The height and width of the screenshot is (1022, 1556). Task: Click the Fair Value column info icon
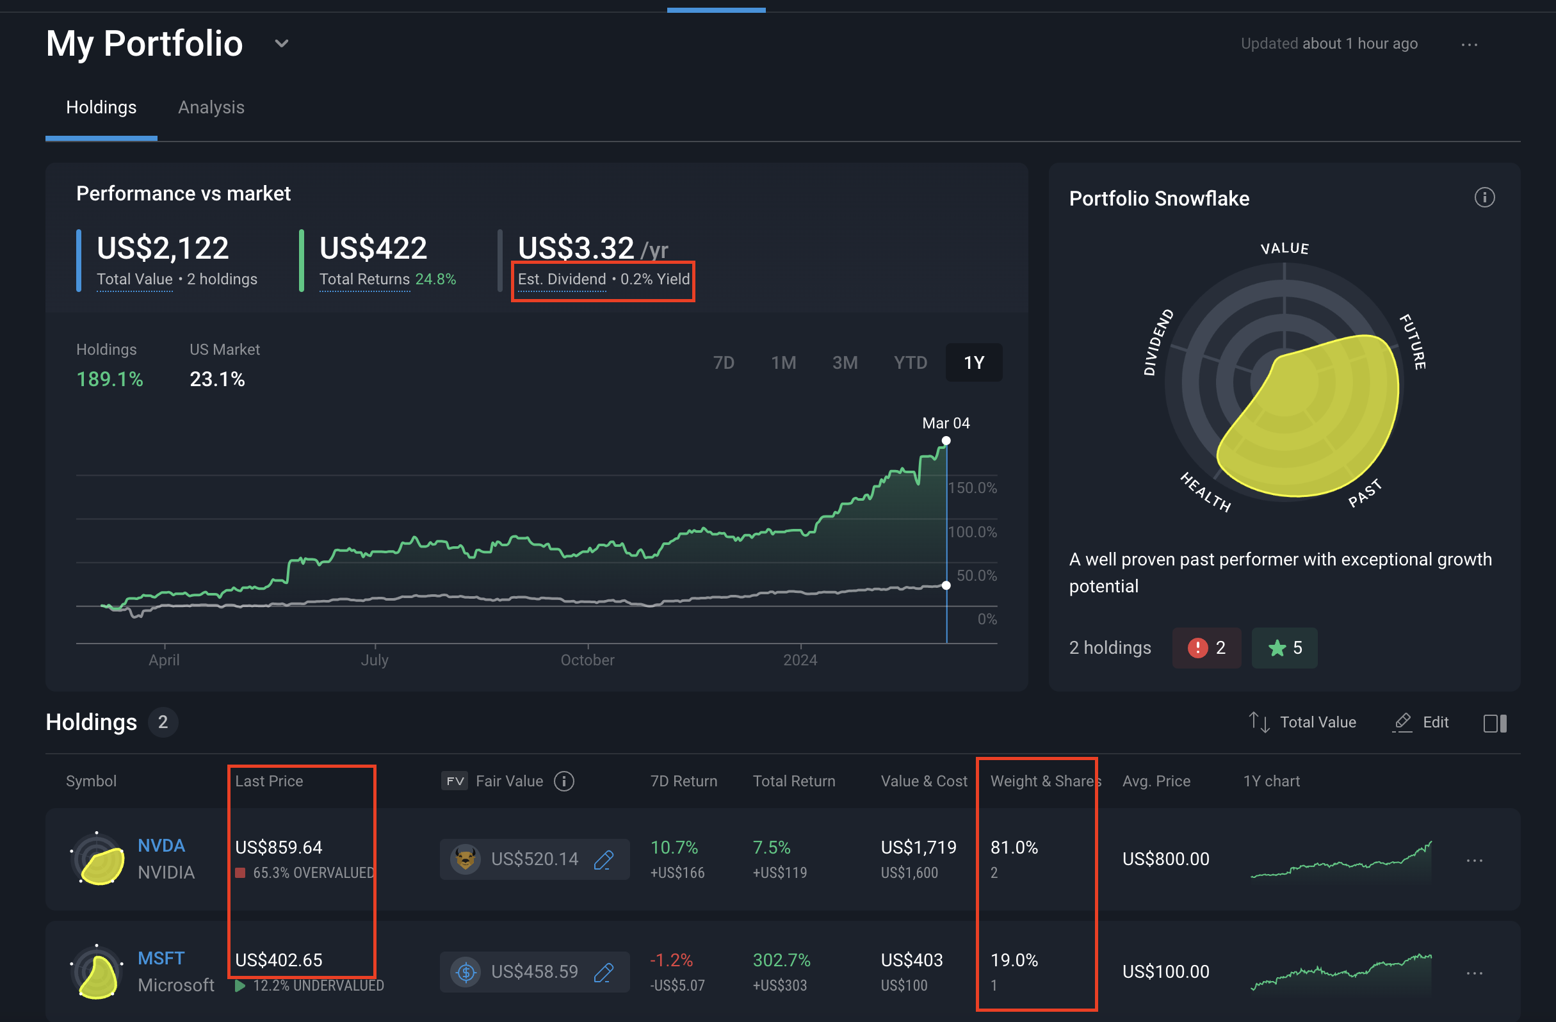tap(563, 781)
